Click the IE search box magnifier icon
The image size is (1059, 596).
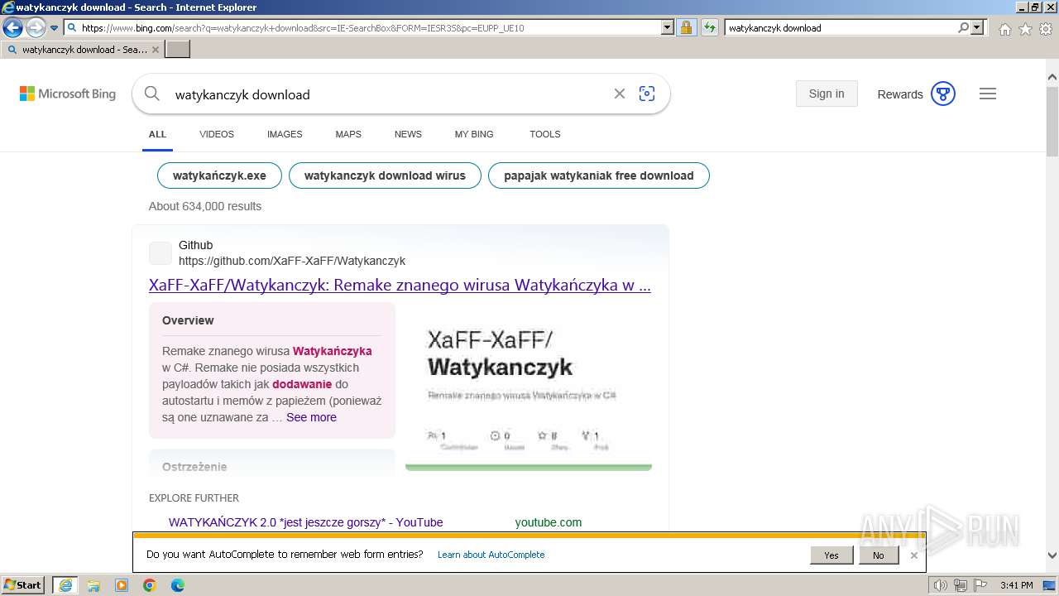pyautogui.click(x=963, y=27)
